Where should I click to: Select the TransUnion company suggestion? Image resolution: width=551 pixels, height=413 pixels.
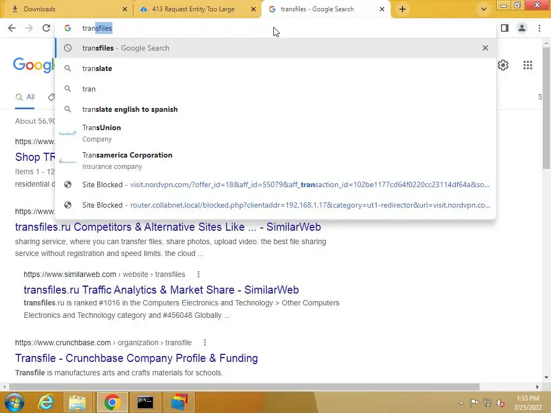[x=275, y=133]
